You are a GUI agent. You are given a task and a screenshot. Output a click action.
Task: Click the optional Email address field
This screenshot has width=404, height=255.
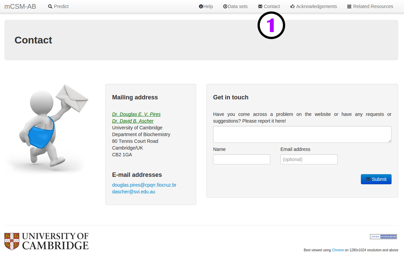[309, 159]
